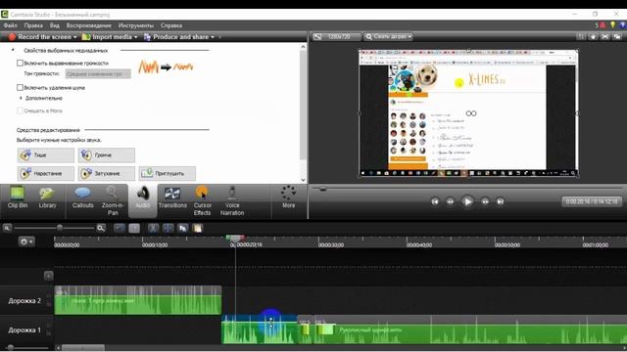This screenshot has width=627, height=352.
Task: Toggle full screen preview icon
Action: point(605,37)
